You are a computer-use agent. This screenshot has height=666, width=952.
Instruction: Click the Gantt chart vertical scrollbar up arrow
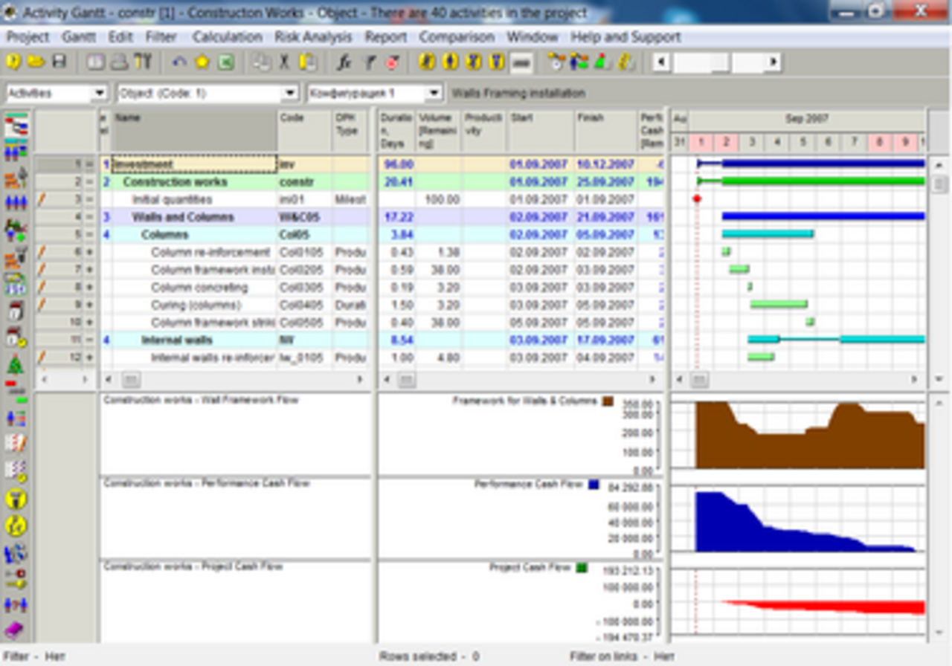click(x=939, y=164)
